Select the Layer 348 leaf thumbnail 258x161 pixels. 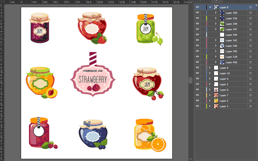coord(222,24)
